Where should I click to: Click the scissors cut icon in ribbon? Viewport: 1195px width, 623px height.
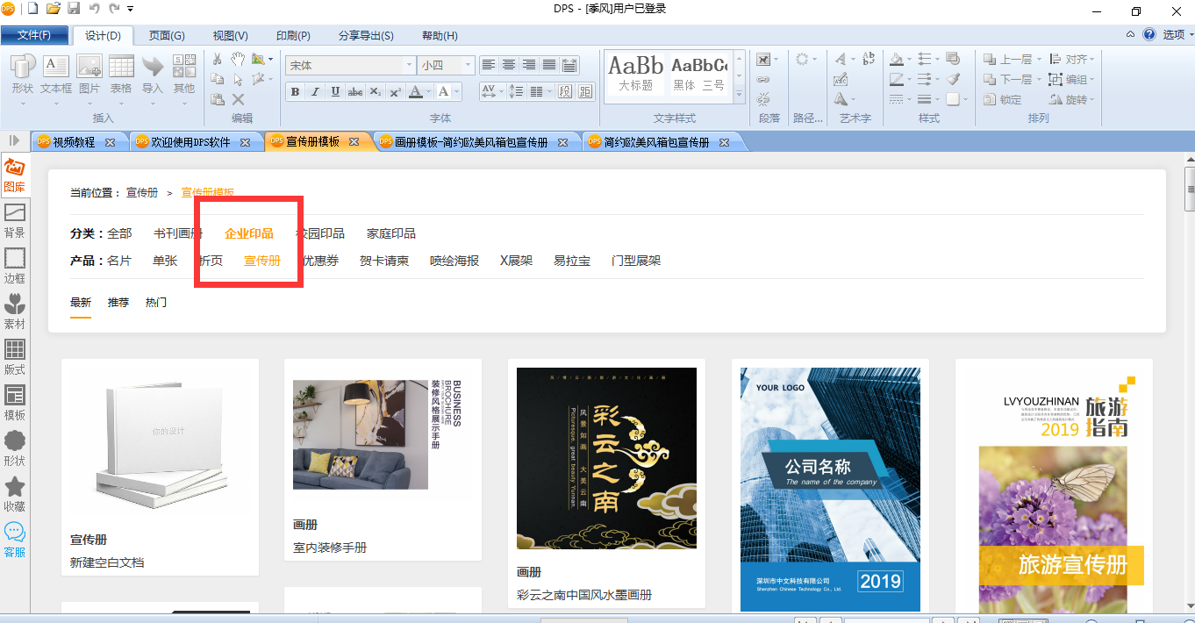tap(217, 59)
